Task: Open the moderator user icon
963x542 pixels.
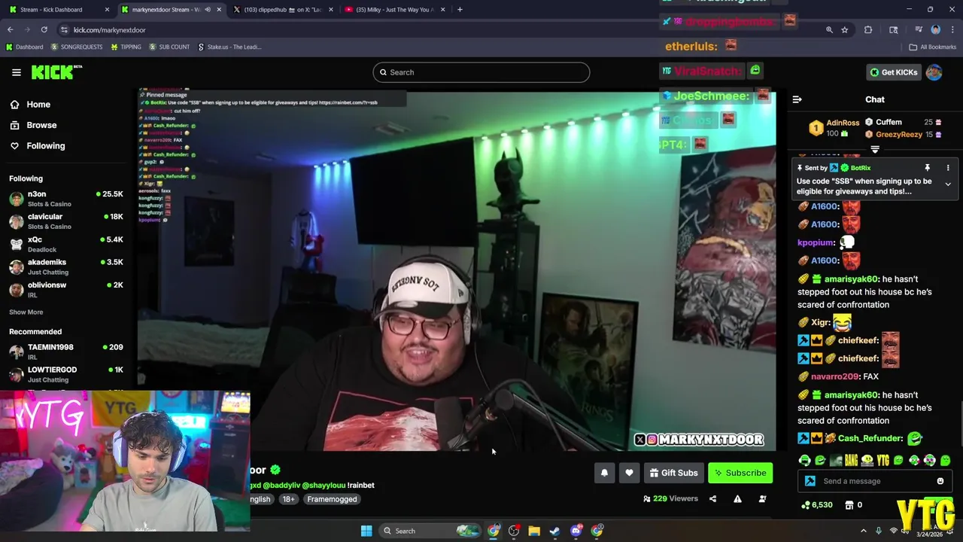Action: pos(762,498)
